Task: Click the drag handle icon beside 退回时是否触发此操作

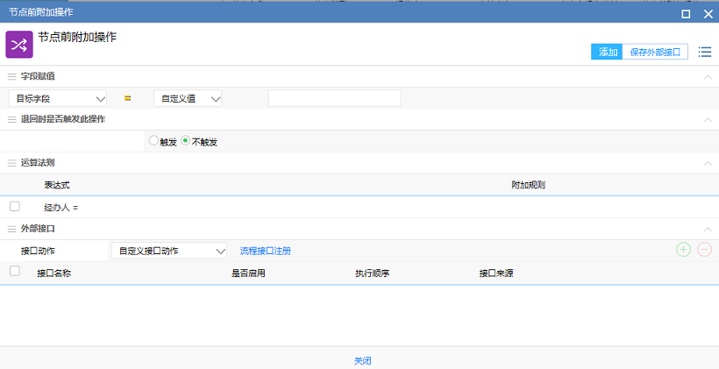Action: [x=12, y=119]
